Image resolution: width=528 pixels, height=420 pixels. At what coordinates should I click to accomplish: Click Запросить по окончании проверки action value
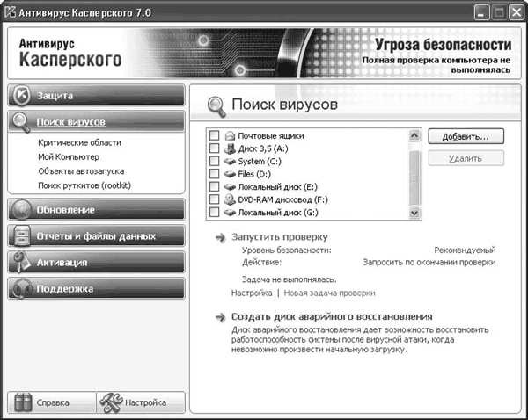click(429, 263)
